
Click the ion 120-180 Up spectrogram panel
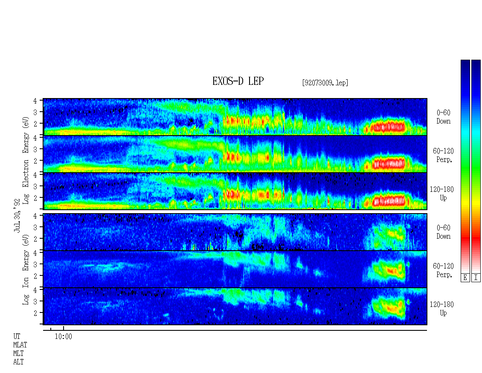[x=235, y=306]
